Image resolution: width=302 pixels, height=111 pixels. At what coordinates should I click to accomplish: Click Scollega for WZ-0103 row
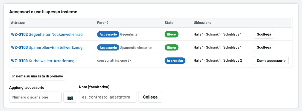pyautogui.click(x=264, y=47)
